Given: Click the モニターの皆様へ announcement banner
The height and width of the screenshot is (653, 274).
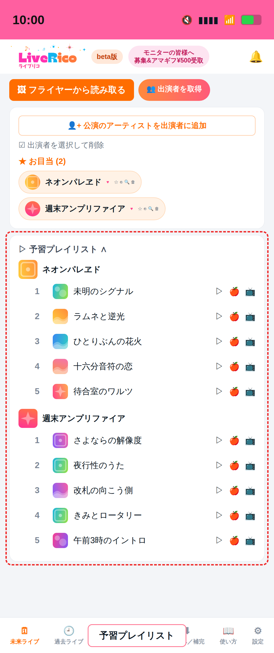Looking at the screenshot, I should pos(169,57).
